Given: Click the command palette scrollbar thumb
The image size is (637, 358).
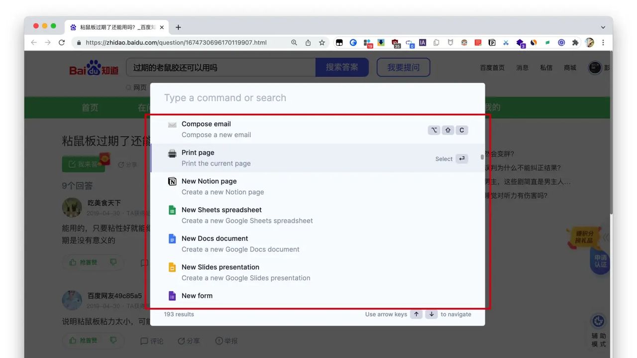Looking at the screenshot, I should point(482,157).
